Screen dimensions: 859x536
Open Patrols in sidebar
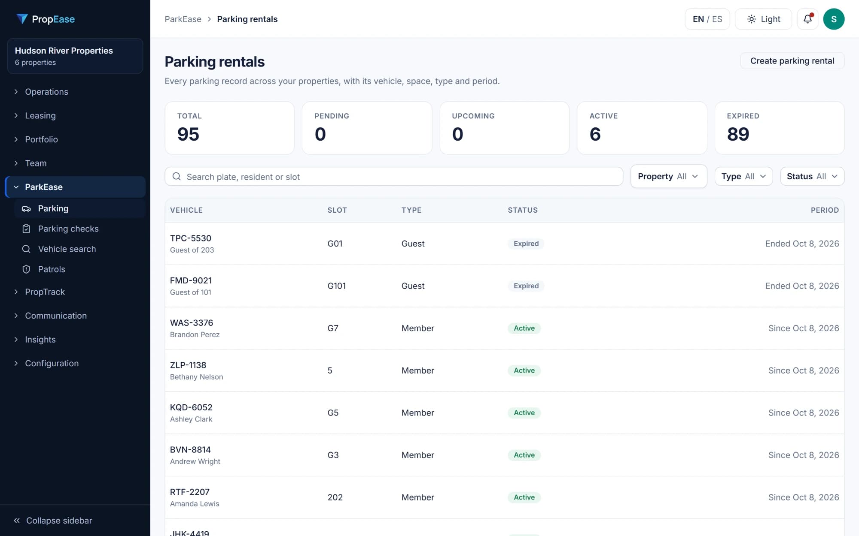(x=80, y=269)
